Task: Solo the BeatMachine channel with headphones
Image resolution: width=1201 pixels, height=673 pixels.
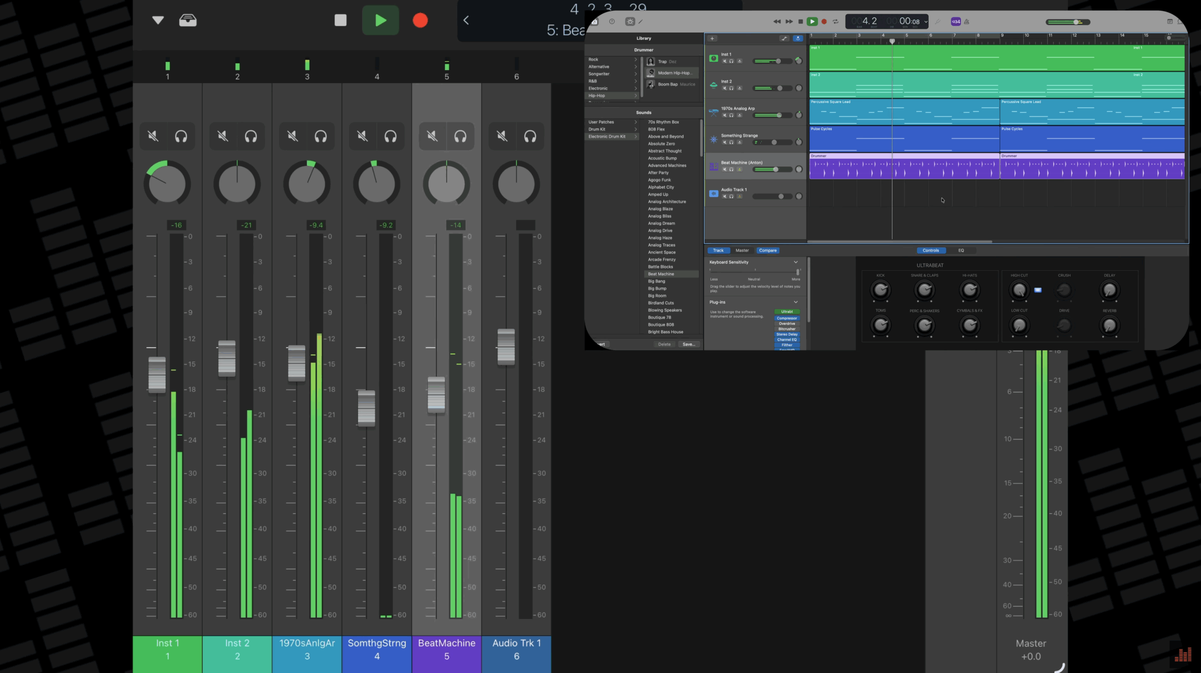Action: point(460,136)
